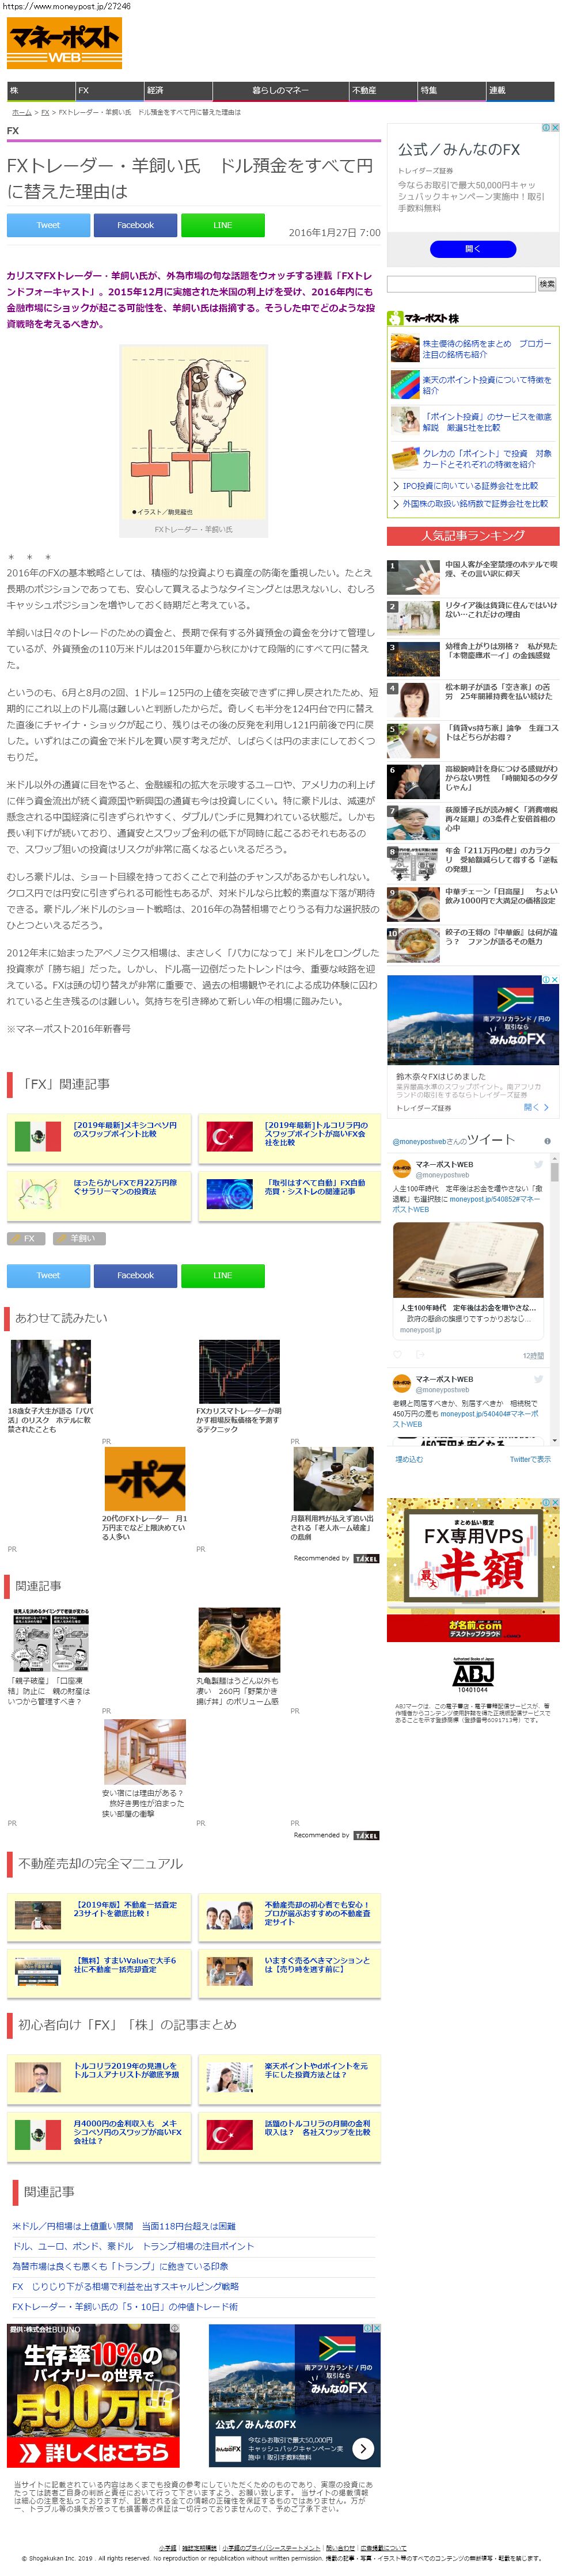
Task: Click マネーポストWEB avatar on the 人生100年時代 tweet
Action: pyautogui.click(x=401, y=1168)
